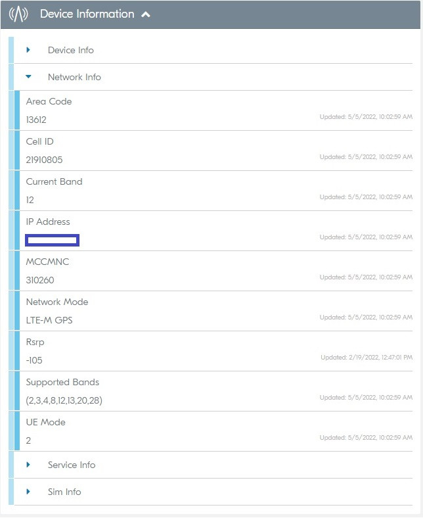The width and height of the screenshot is (423, 518).
Task: Collapse Device Information panel with up chevron
Action: click(146, 14)
